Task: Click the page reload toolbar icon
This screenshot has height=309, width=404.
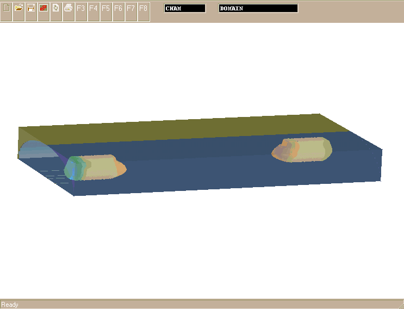Action: click(x=56, y=8)
